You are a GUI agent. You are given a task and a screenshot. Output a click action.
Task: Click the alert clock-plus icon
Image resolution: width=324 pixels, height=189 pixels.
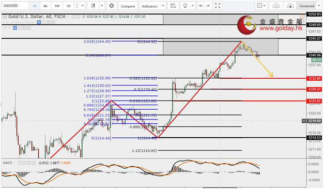click(173, 6)
